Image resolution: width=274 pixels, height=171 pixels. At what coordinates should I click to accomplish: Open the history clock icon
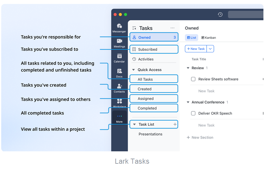click(x=220, y=15)
